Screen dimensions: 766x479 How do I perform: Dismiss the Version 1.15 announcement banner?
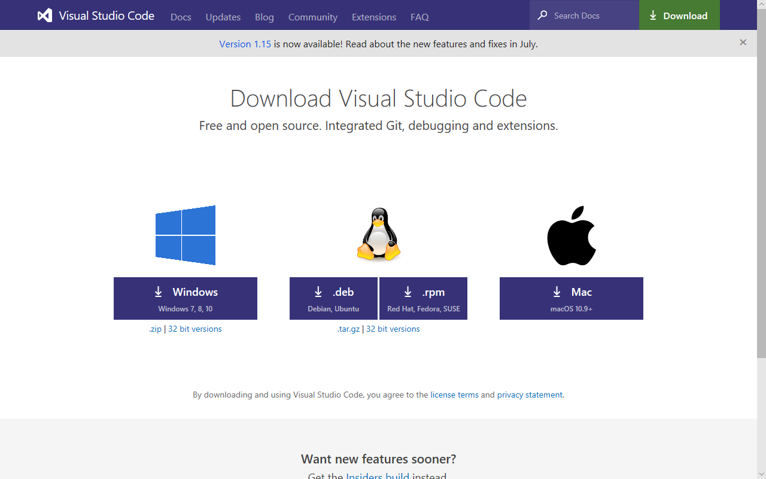[x=743, y=43]
